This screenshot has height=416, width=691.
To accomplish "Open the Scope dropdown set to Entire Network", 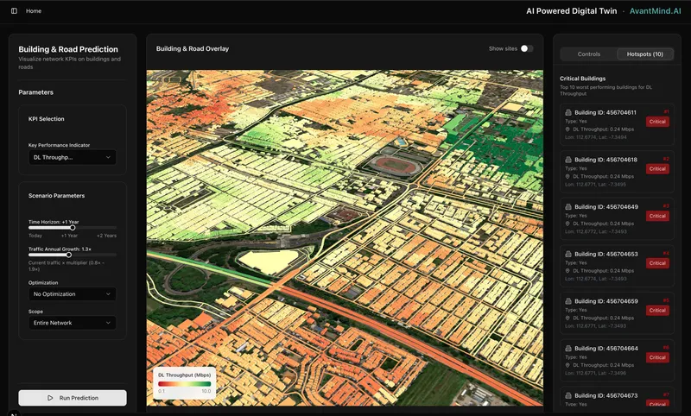I will pos(73,323).
